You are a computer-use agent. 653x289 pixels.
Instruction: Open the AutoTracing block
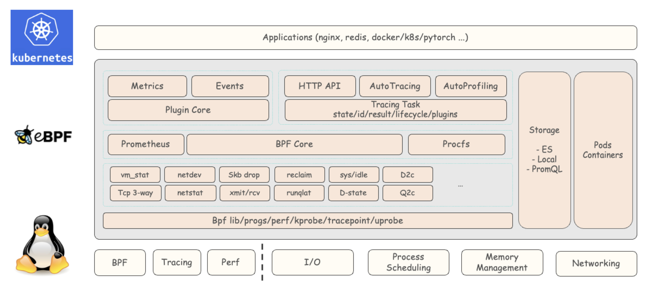pyautogui.click(x=395, y=86)
